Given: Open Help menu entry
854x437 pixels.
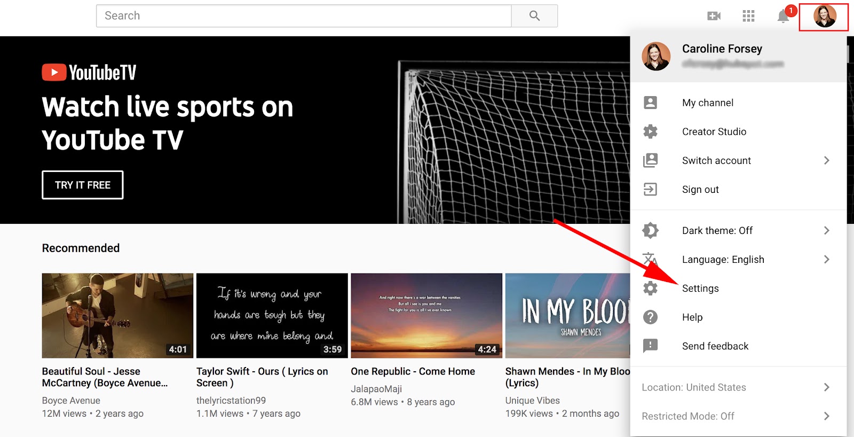Looking at the screenshot, I should click(738, 317).
